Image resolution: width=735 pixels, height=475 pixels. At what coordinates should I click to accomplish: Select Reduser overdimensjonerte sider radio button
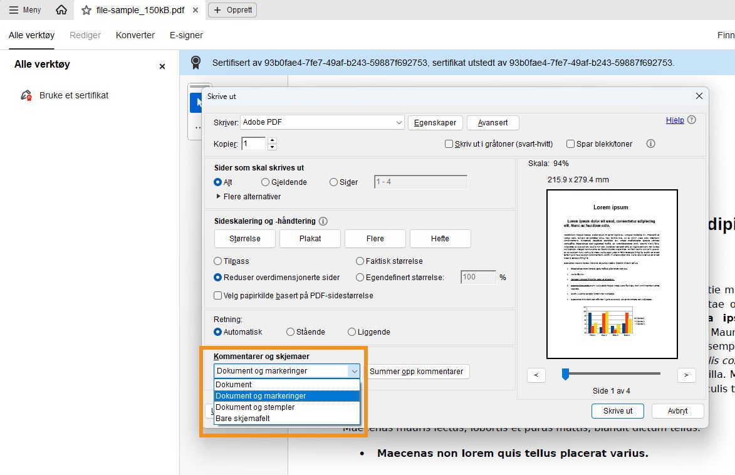217,278
